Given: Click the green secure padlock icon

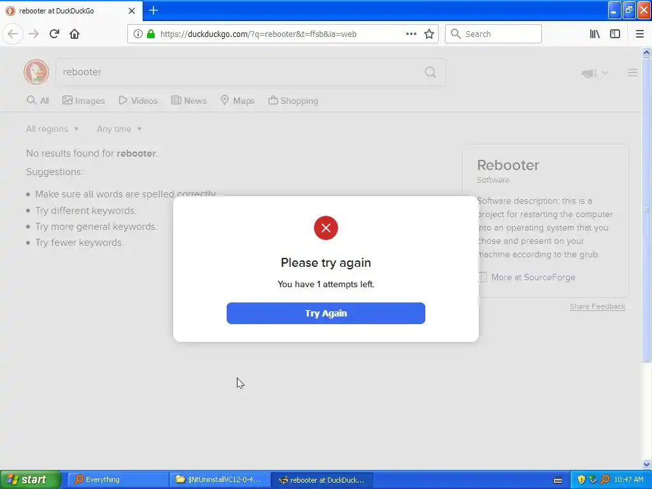Looking at the screenshot, I should pyautogui.click(x=151, y=34).
